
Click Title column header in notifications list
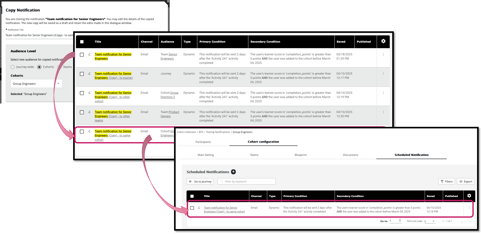[98, 42]
